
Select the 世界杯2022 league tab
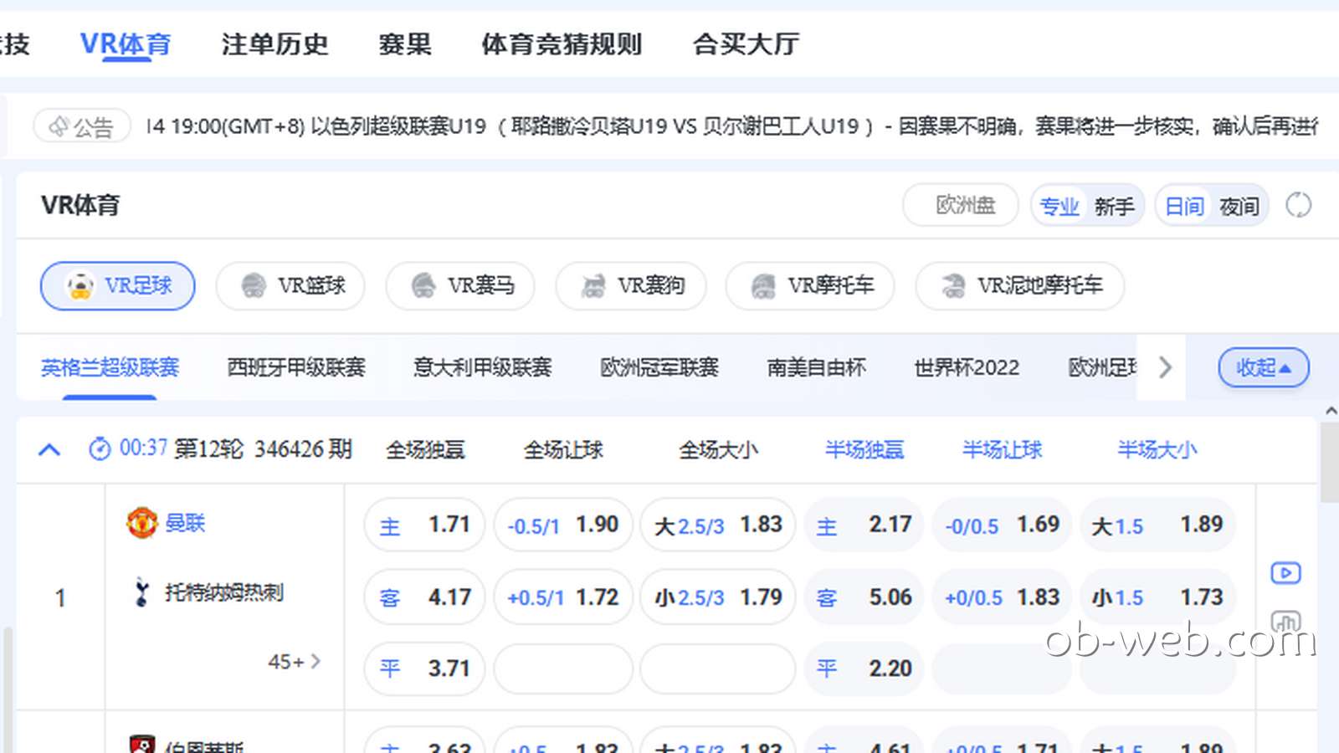[967, 367]
